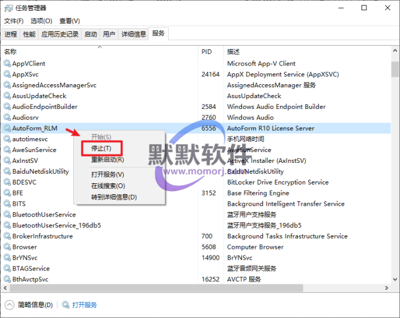Click gear icon beside BITS service
The height and width of the screenshot is (318, 400).
[x=7, y=204]
